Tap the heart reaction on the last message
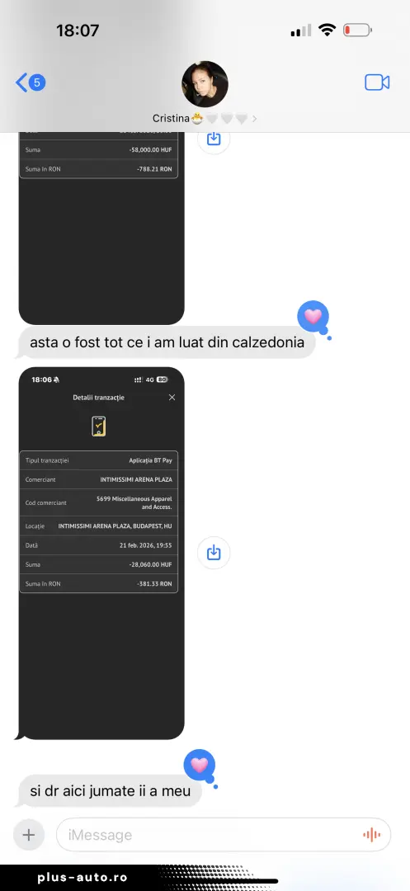The height and width of the screenshot is (891, 410). coord(200,766)
